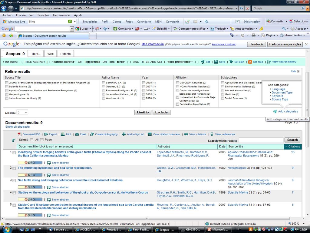Viewport: 310px width, 233px height.
Task: Click the View citation overview chart icon
Action: coord(150,134)
